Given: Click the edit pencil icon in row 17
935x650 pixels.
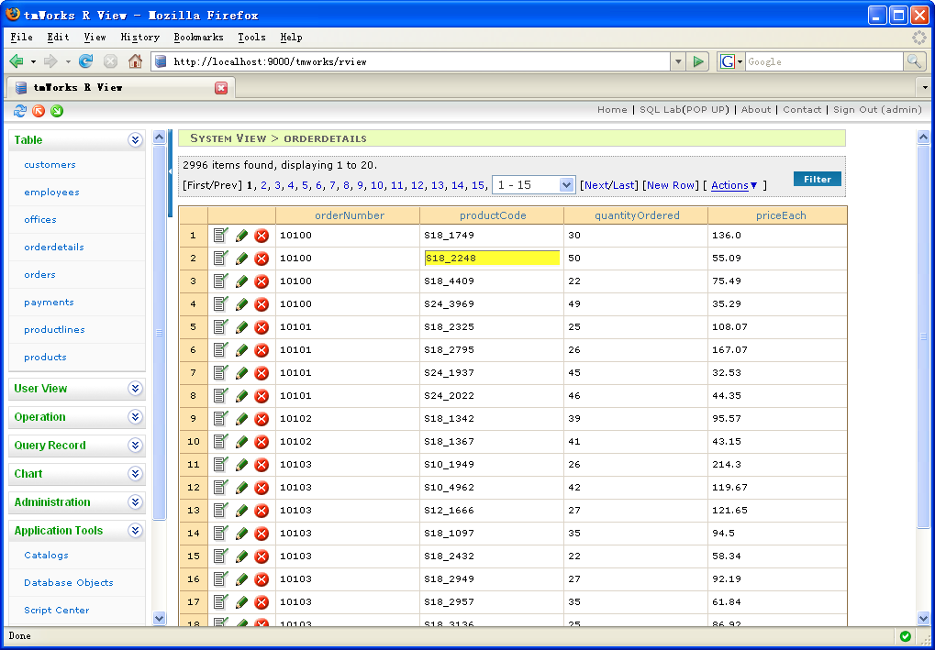Looking at the screenshot, I should point(241,602).
